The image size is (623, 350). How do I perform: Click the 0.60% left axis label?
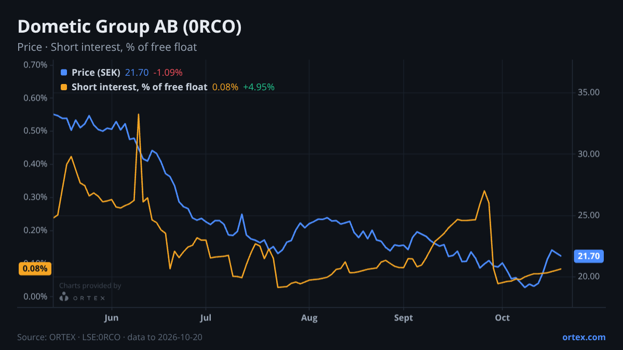[x=35, y=98]
